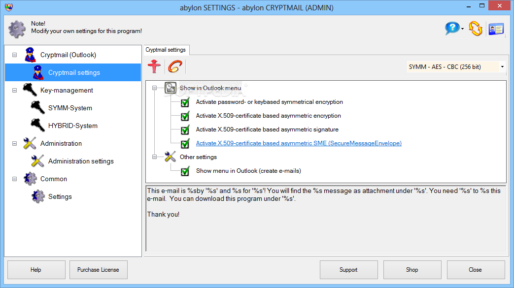The width and height of the screenshot is (514, 288).
Task: Click the red swirl toolbar icon
Action: pyautogui.click(x=175, y=66)
